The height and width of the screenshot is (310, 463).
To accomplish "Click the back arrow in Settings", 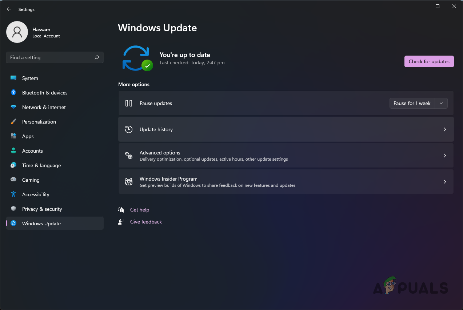I will [9, 9].
